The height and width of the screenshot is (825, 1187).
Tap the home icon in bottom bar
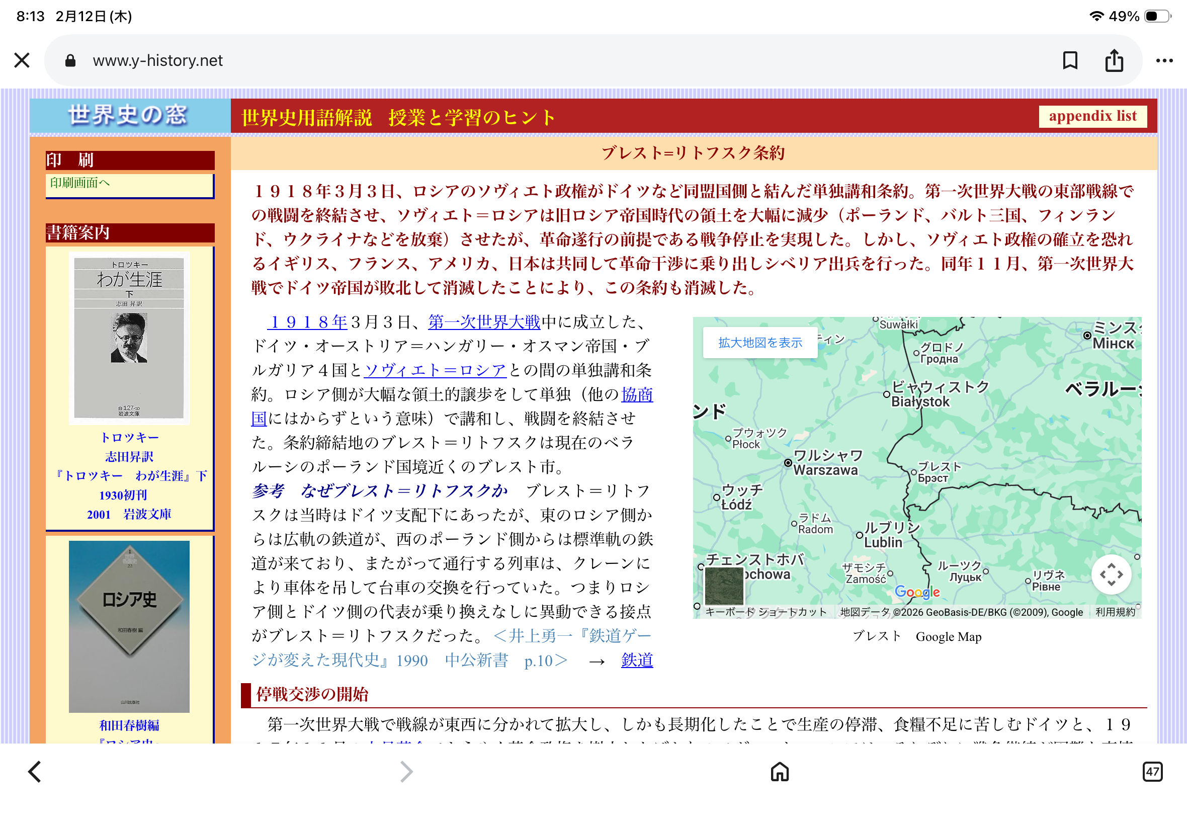779,771
